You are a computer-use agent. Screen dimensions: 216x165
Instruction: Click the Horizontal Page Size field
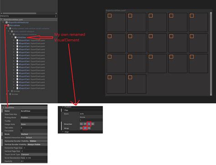point(35,148)
